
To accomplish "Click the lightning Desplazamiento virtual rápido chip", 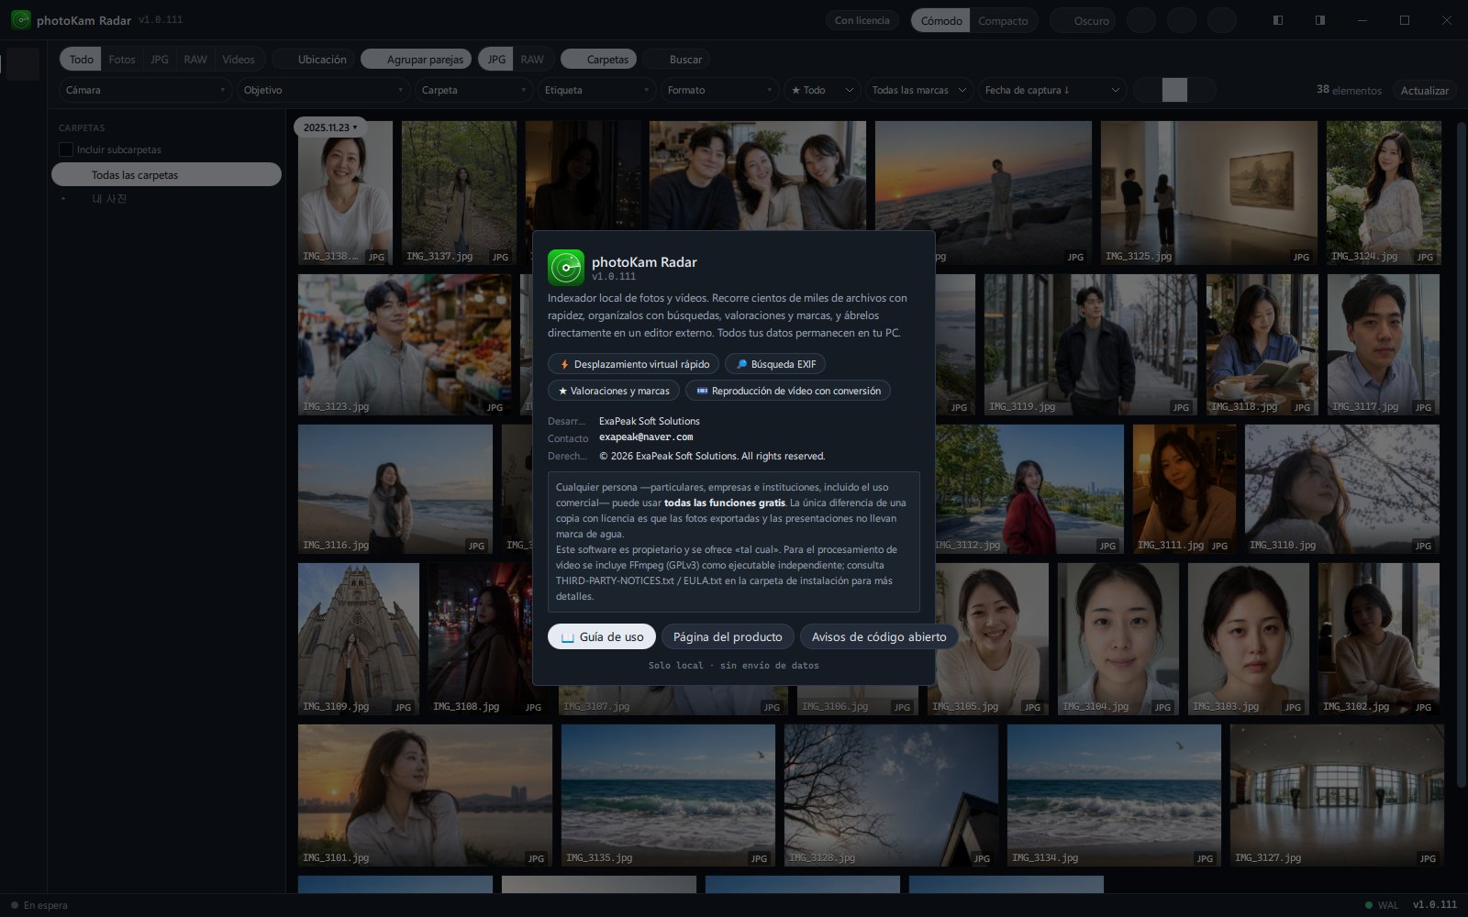I will click(x=633, y=364).
